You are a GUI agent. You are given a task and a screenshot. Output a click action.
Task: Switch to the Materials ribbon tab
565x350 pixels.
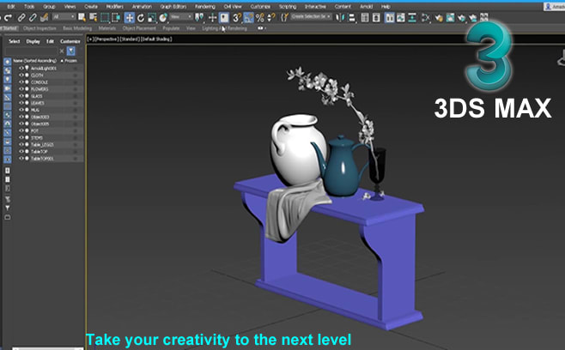(107, 28)
